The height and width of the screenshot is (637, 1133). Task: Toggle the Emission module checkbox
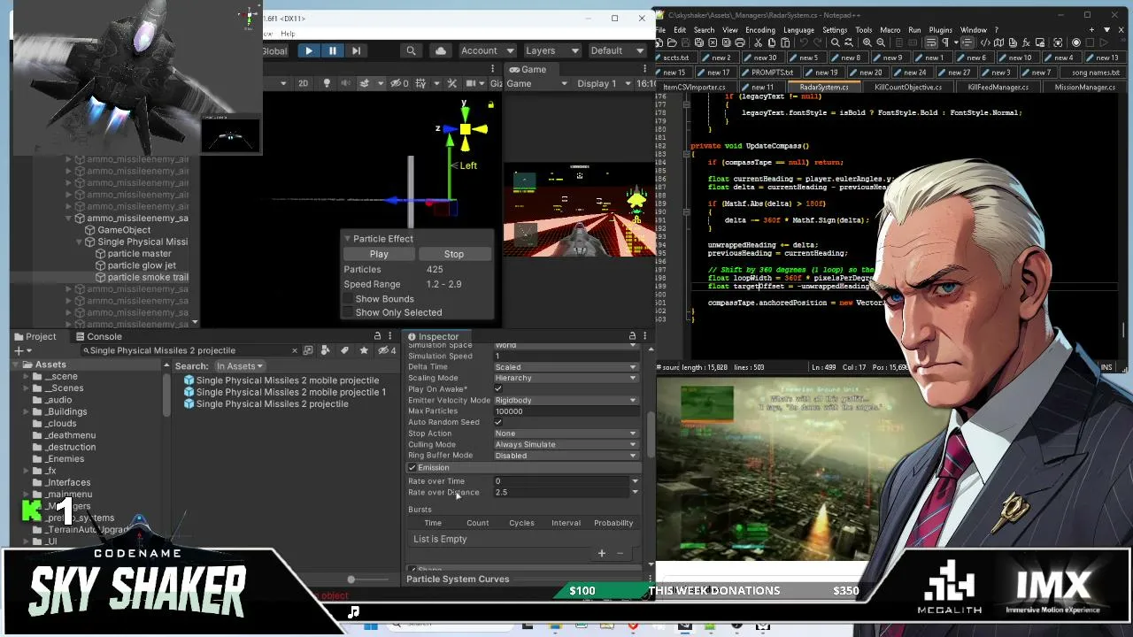pos(412,467)
